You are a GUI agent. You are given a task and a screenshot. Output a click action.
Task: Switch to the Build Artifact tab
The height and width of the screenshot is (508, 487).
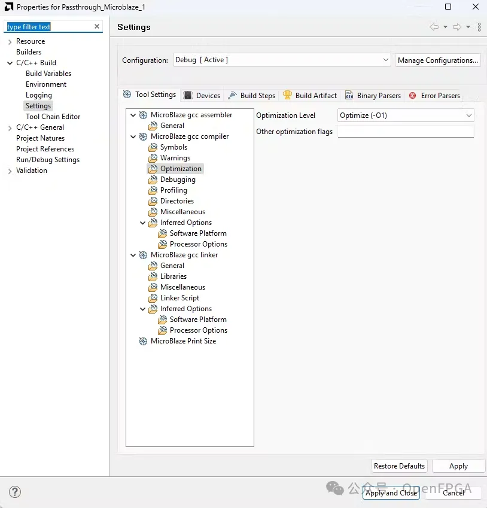[x=310, y=95]
